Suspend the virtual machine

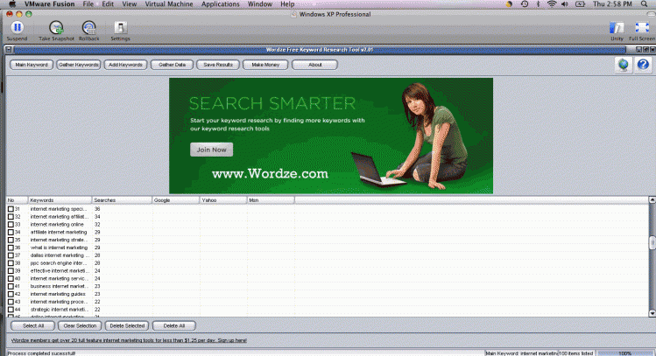(18, 28)
